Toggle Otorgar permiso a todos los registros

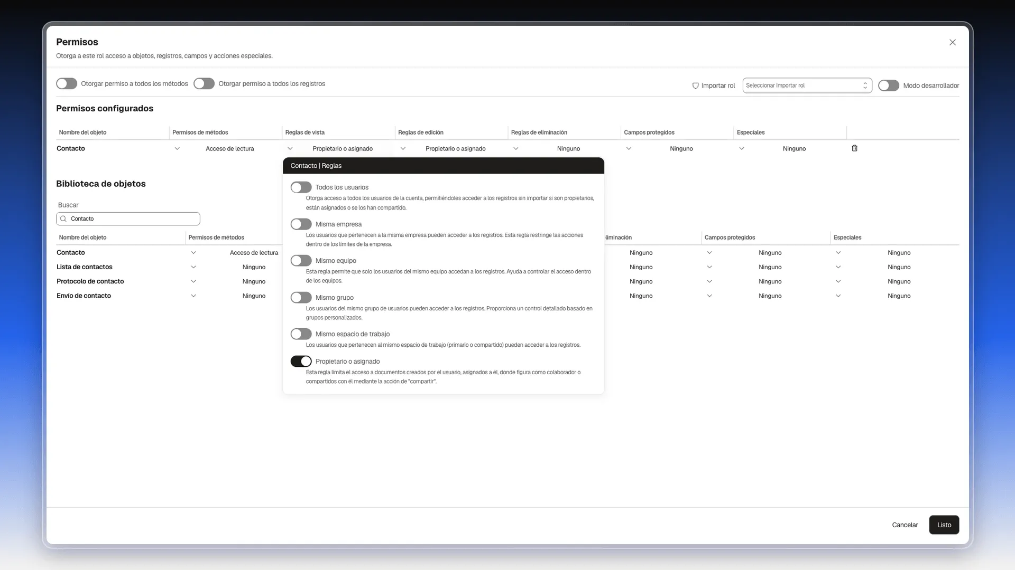(204, 83)
